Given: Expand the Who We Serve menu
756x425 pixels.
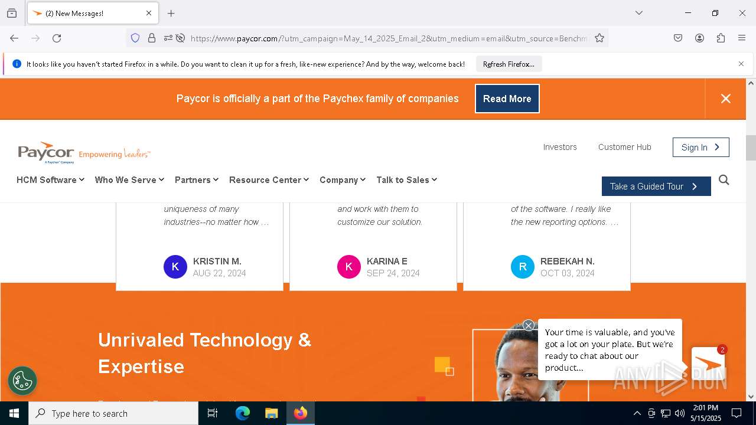Looking at the screenshot, I should tap(129, 180).
